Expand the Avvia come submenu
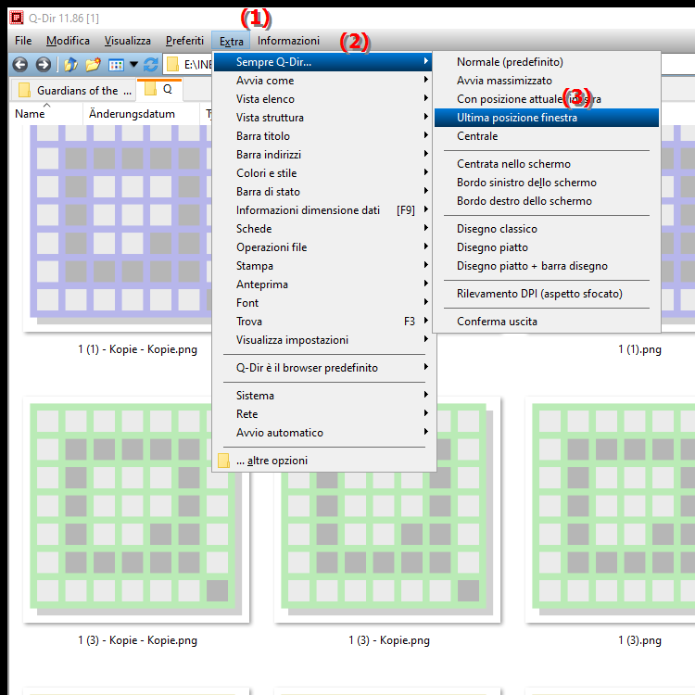Screen dimensions: 695x695 point(322,81)
